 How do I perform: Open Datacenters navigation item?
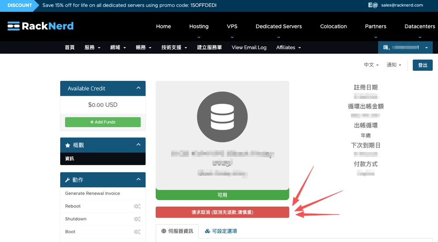420,26
